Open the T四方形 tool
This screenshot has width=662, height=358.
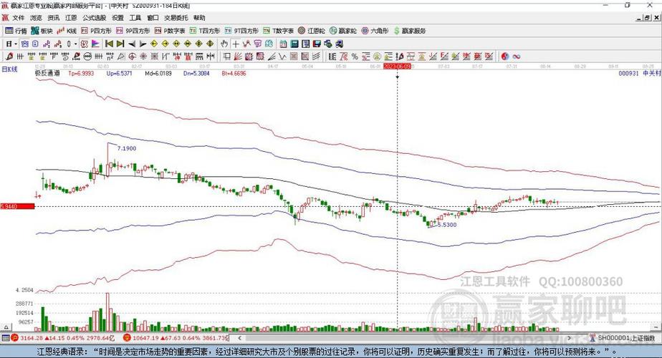205,31
